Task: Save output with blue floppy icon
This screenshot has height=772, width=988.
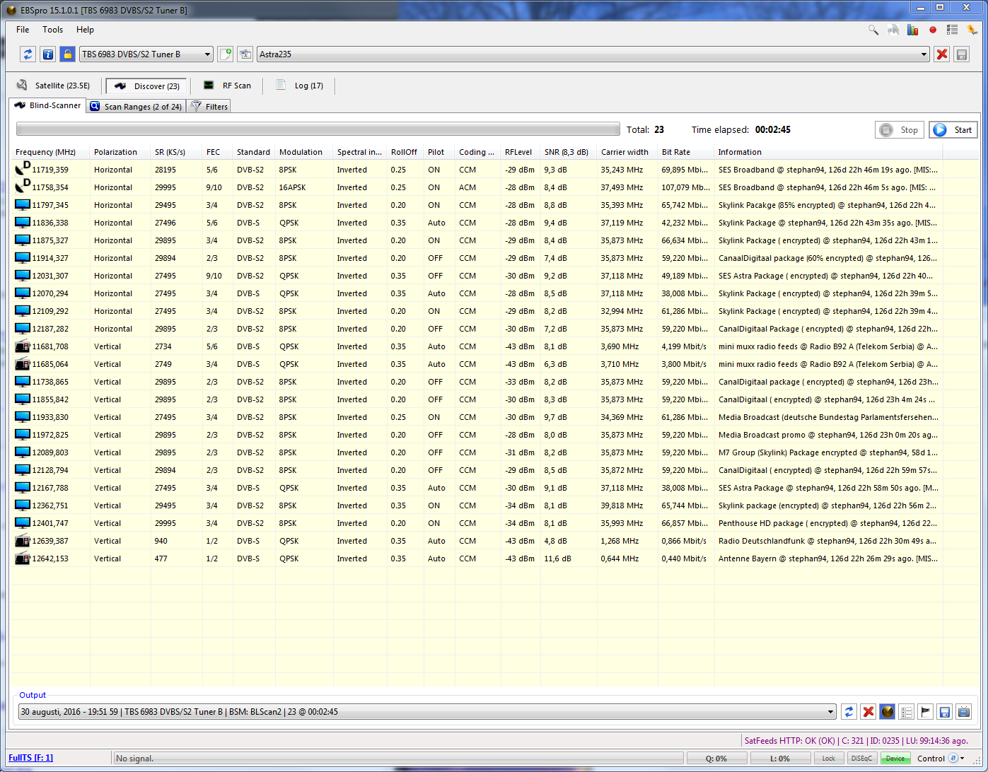Action: (x=945, y=712)
